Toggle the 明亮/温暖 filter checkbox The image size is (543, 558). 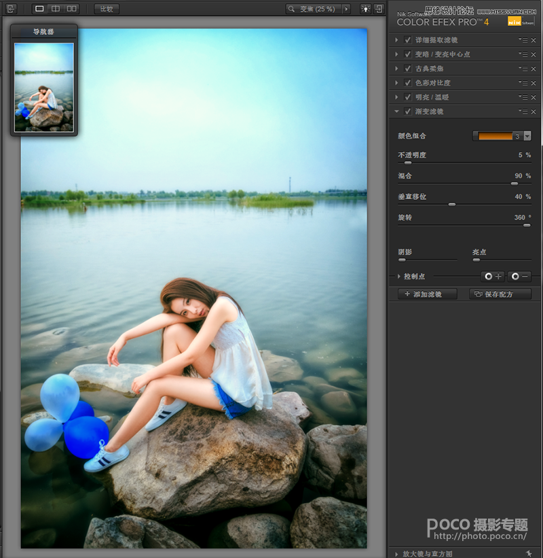tap(407, 97)
